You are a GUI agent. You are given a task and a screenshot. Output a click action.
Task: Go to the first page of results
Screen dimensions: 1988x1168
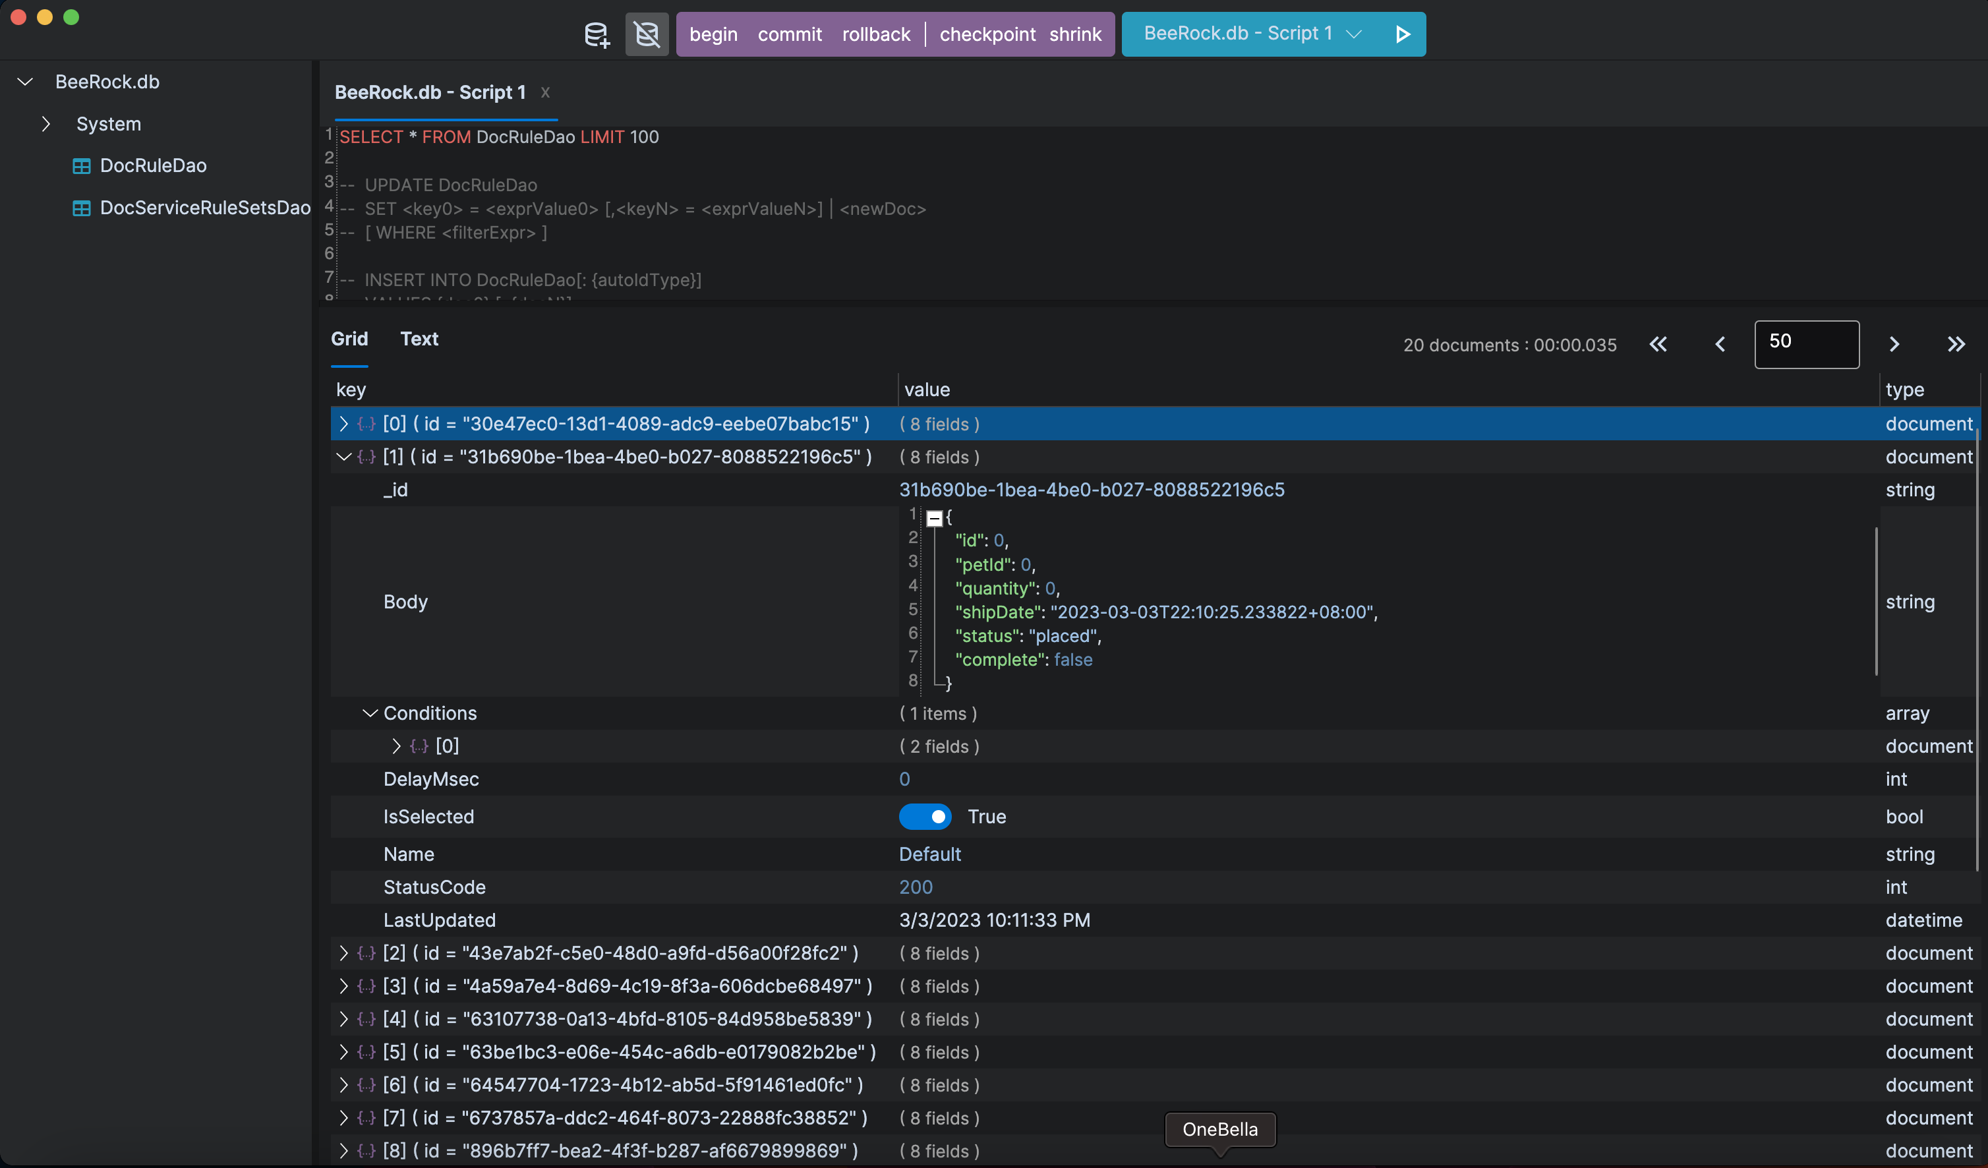pos(1658,345)
